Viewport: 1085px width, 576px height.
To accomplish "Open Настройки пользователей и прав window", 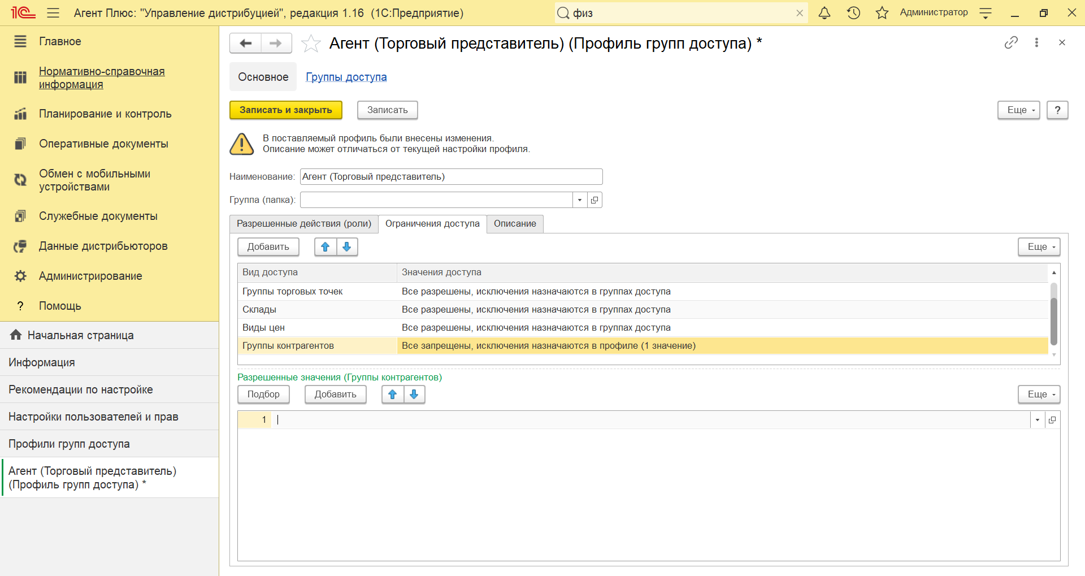I will [109, 417].
